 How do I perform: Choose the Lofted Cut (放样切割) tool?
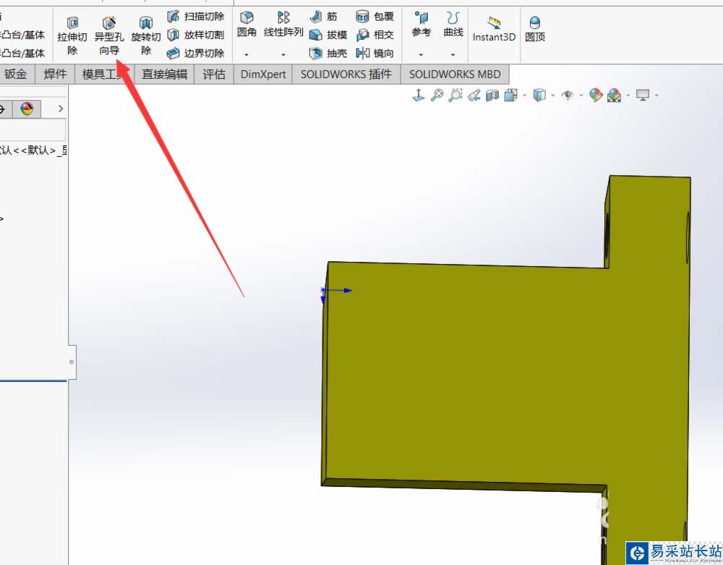point(195,35)
